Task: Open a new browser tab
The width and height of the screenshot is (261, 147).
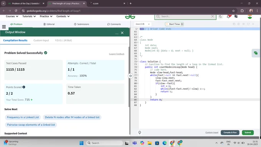Action: (x=130, y=3)
